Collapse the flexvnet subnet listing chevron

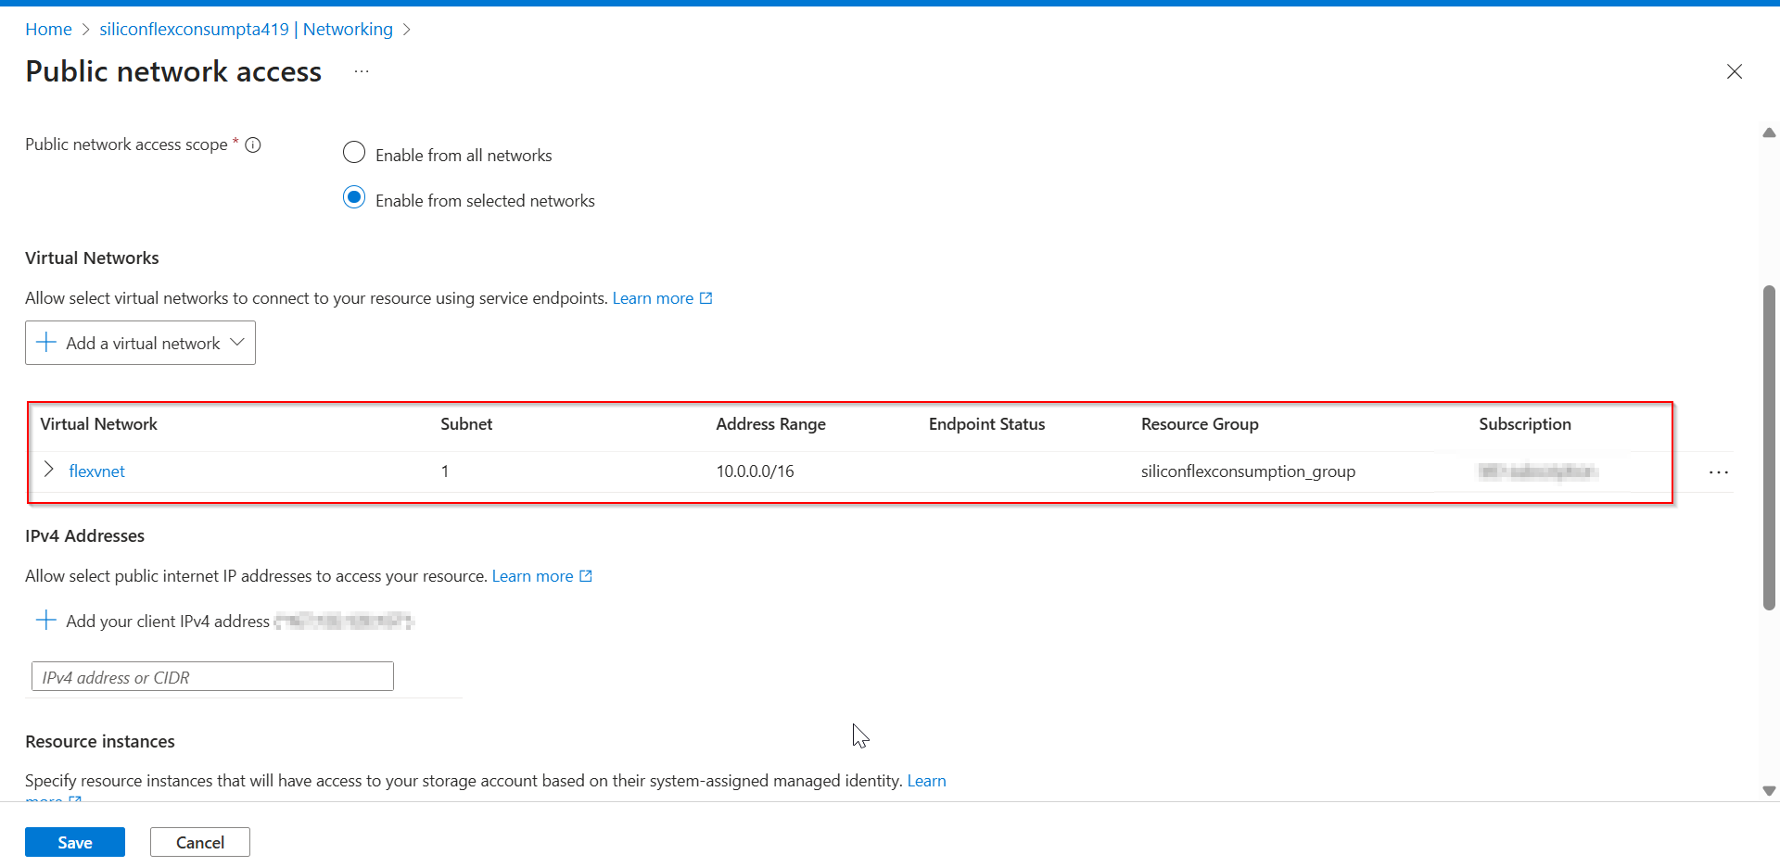coord(48,470)
